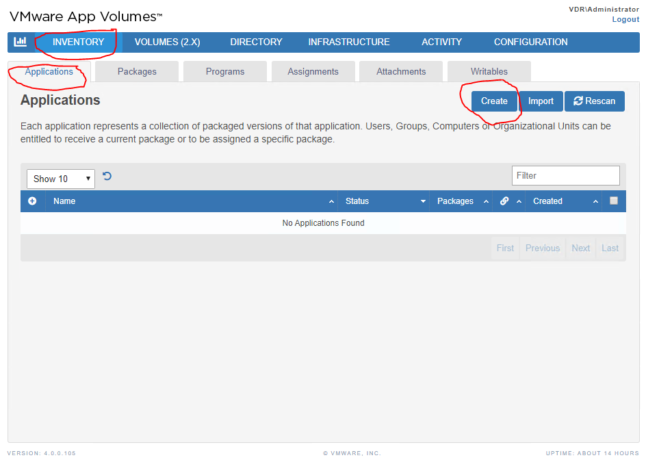Open the DIRECTORY menu
This screenshot has height=460, width=646.
click(256, 42)
